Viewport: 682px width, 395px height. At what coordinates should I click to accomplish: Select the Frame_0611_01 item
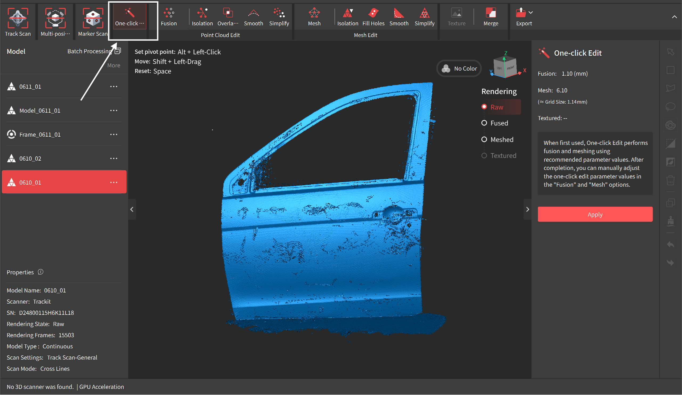pos(64,135)
